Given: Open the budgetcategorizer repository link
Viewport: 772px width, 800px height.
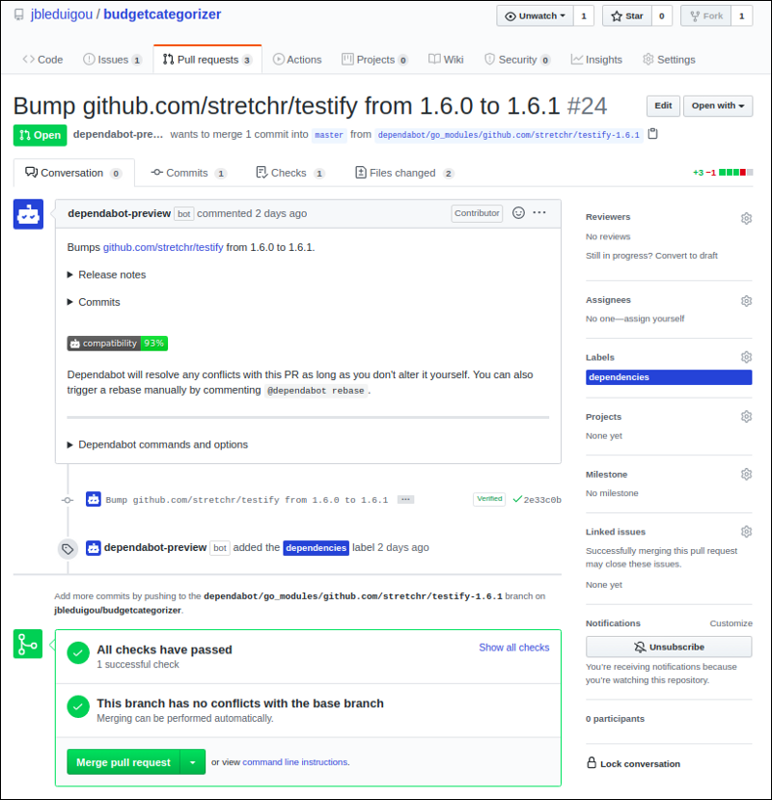Looking at the screenshot, I should (162, 14).
